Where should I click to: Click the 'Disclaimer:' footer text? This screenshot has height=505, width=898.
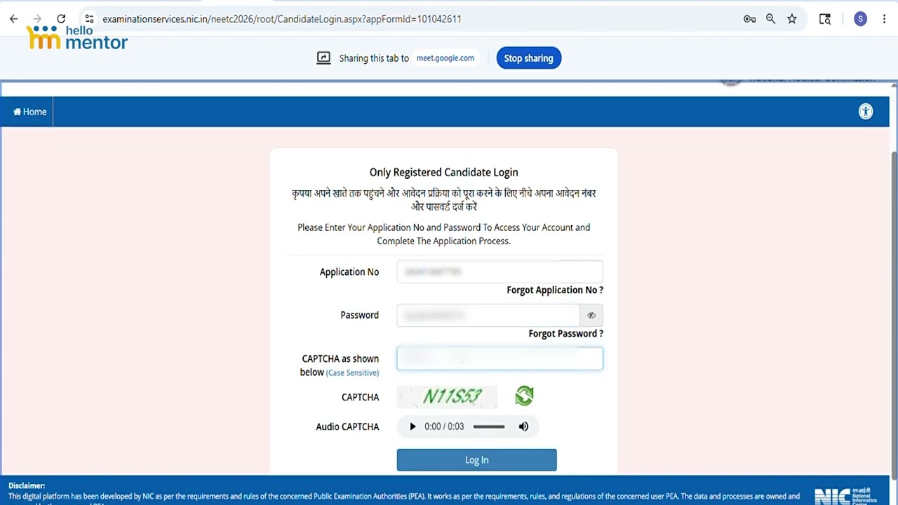[27, 485]
